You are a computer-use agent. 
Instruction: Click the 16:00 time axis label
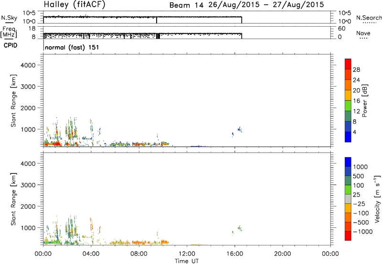pos(234,254)
